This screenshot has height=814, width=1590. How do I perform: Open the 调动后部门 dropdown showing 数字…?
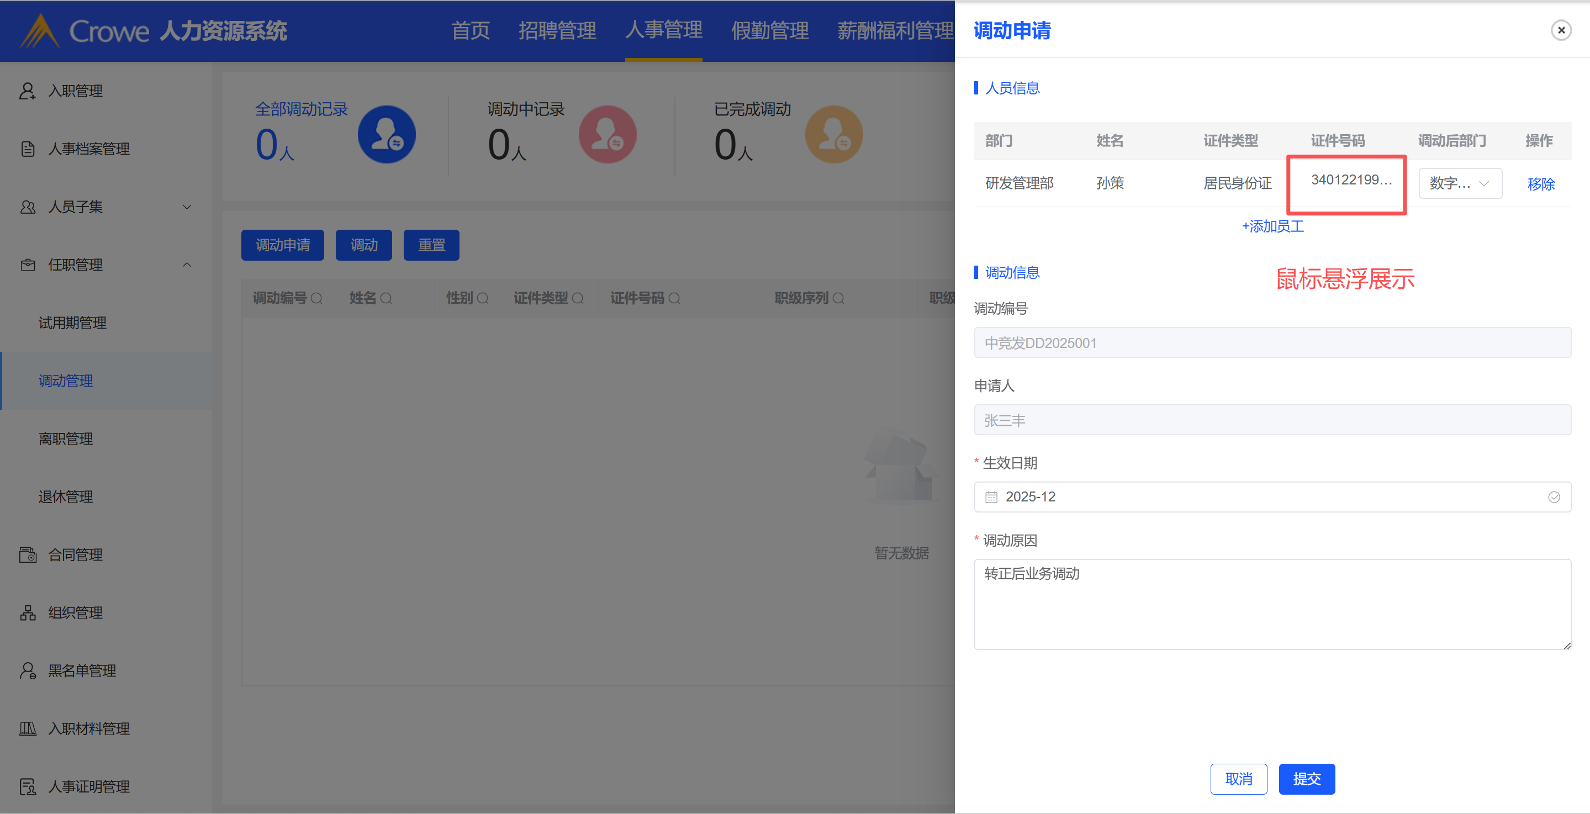(1460, 183)
